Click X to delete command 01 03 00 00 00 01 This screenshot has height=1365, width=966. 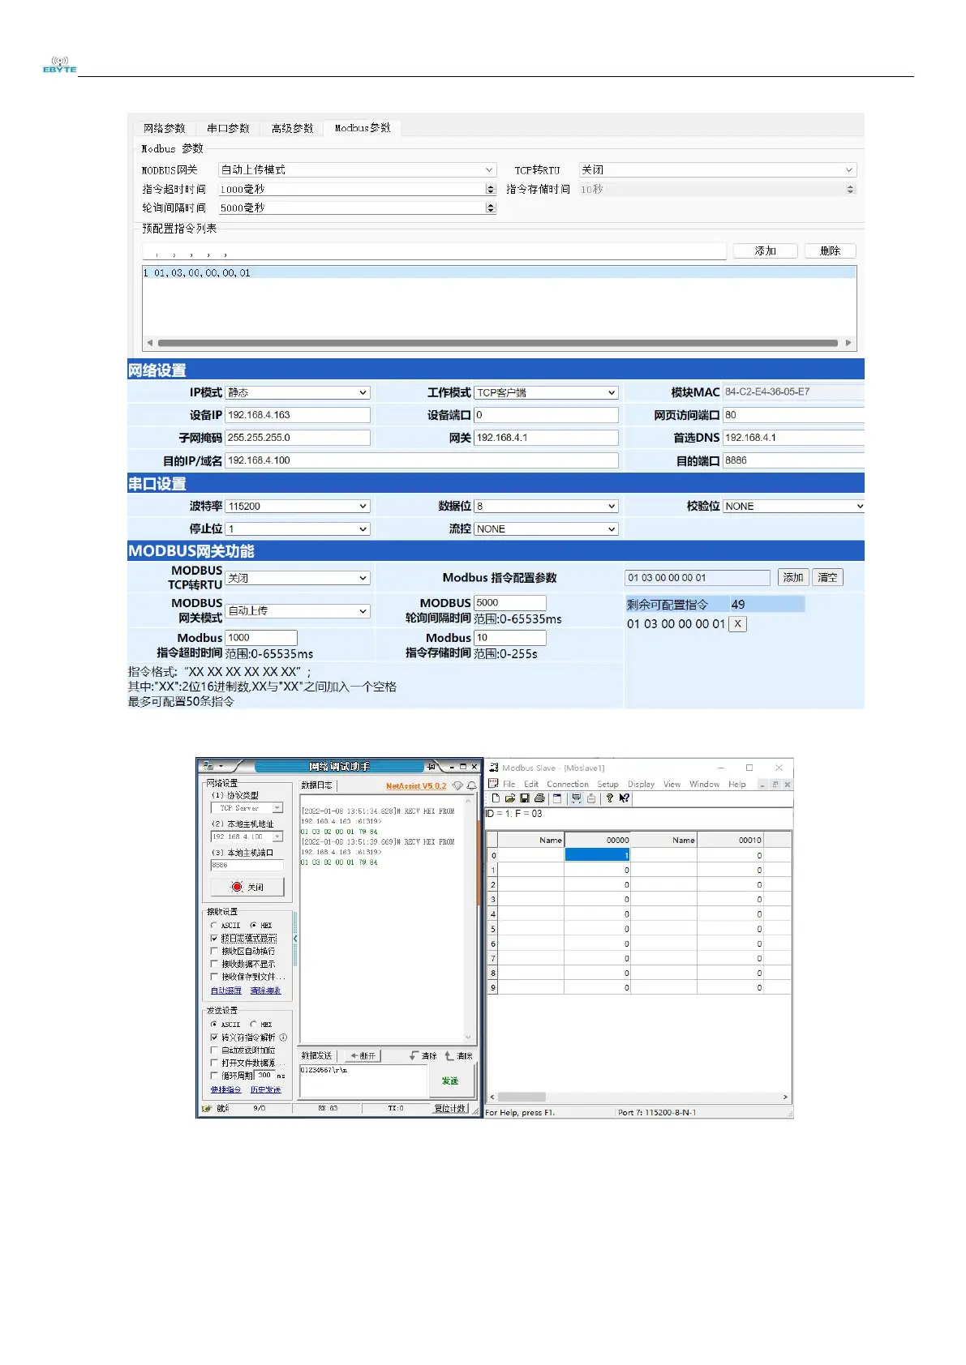point(738,624)
